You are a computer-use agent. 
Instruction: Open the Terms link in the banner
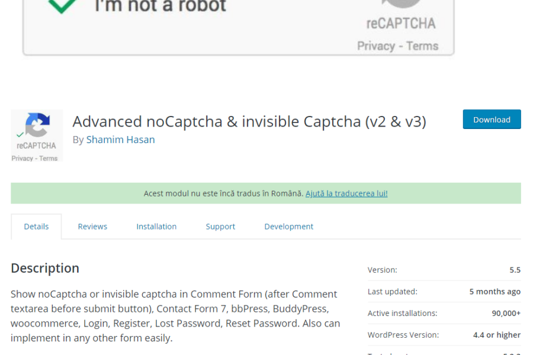coord(422,46)
